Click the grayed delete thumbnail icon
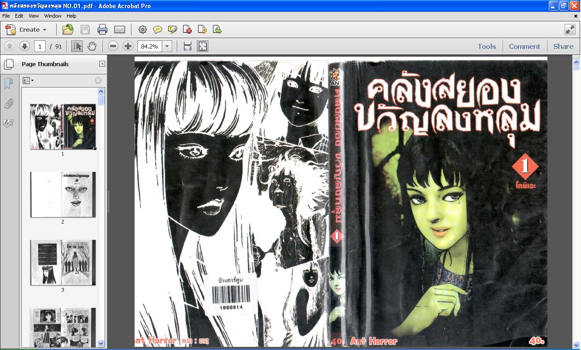Viewport: 581px width, 350px height. click(98, 81)
